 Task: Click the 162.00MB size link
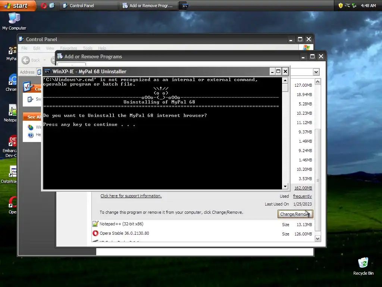pyautogui.click(x=303, y=188)
